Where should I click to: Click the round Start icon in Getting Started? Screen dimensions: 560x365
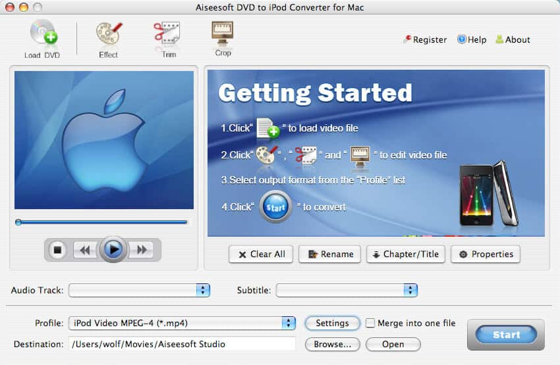(275, 207)
